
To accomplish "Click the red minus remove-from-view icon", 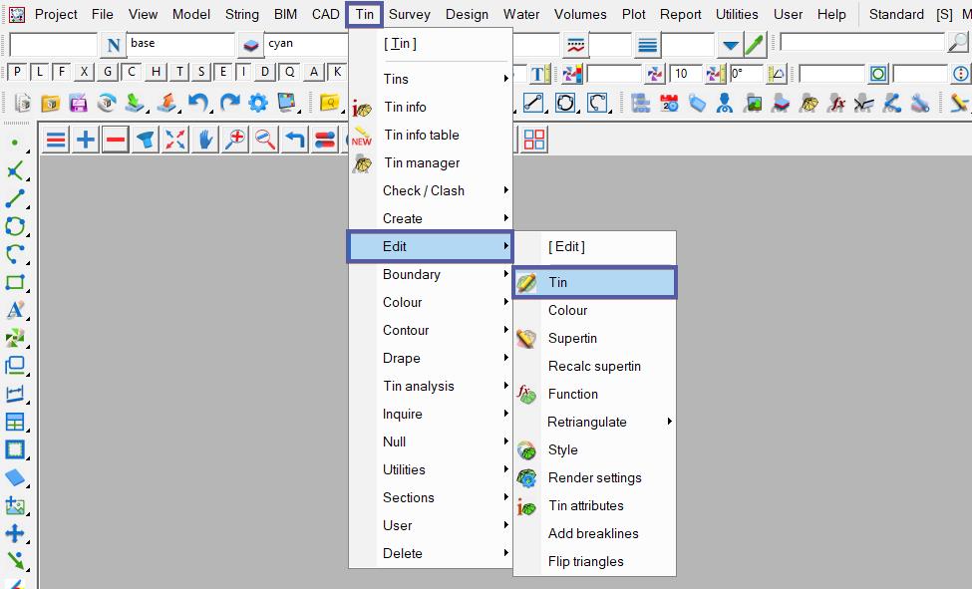I will (x=116, y=140).
